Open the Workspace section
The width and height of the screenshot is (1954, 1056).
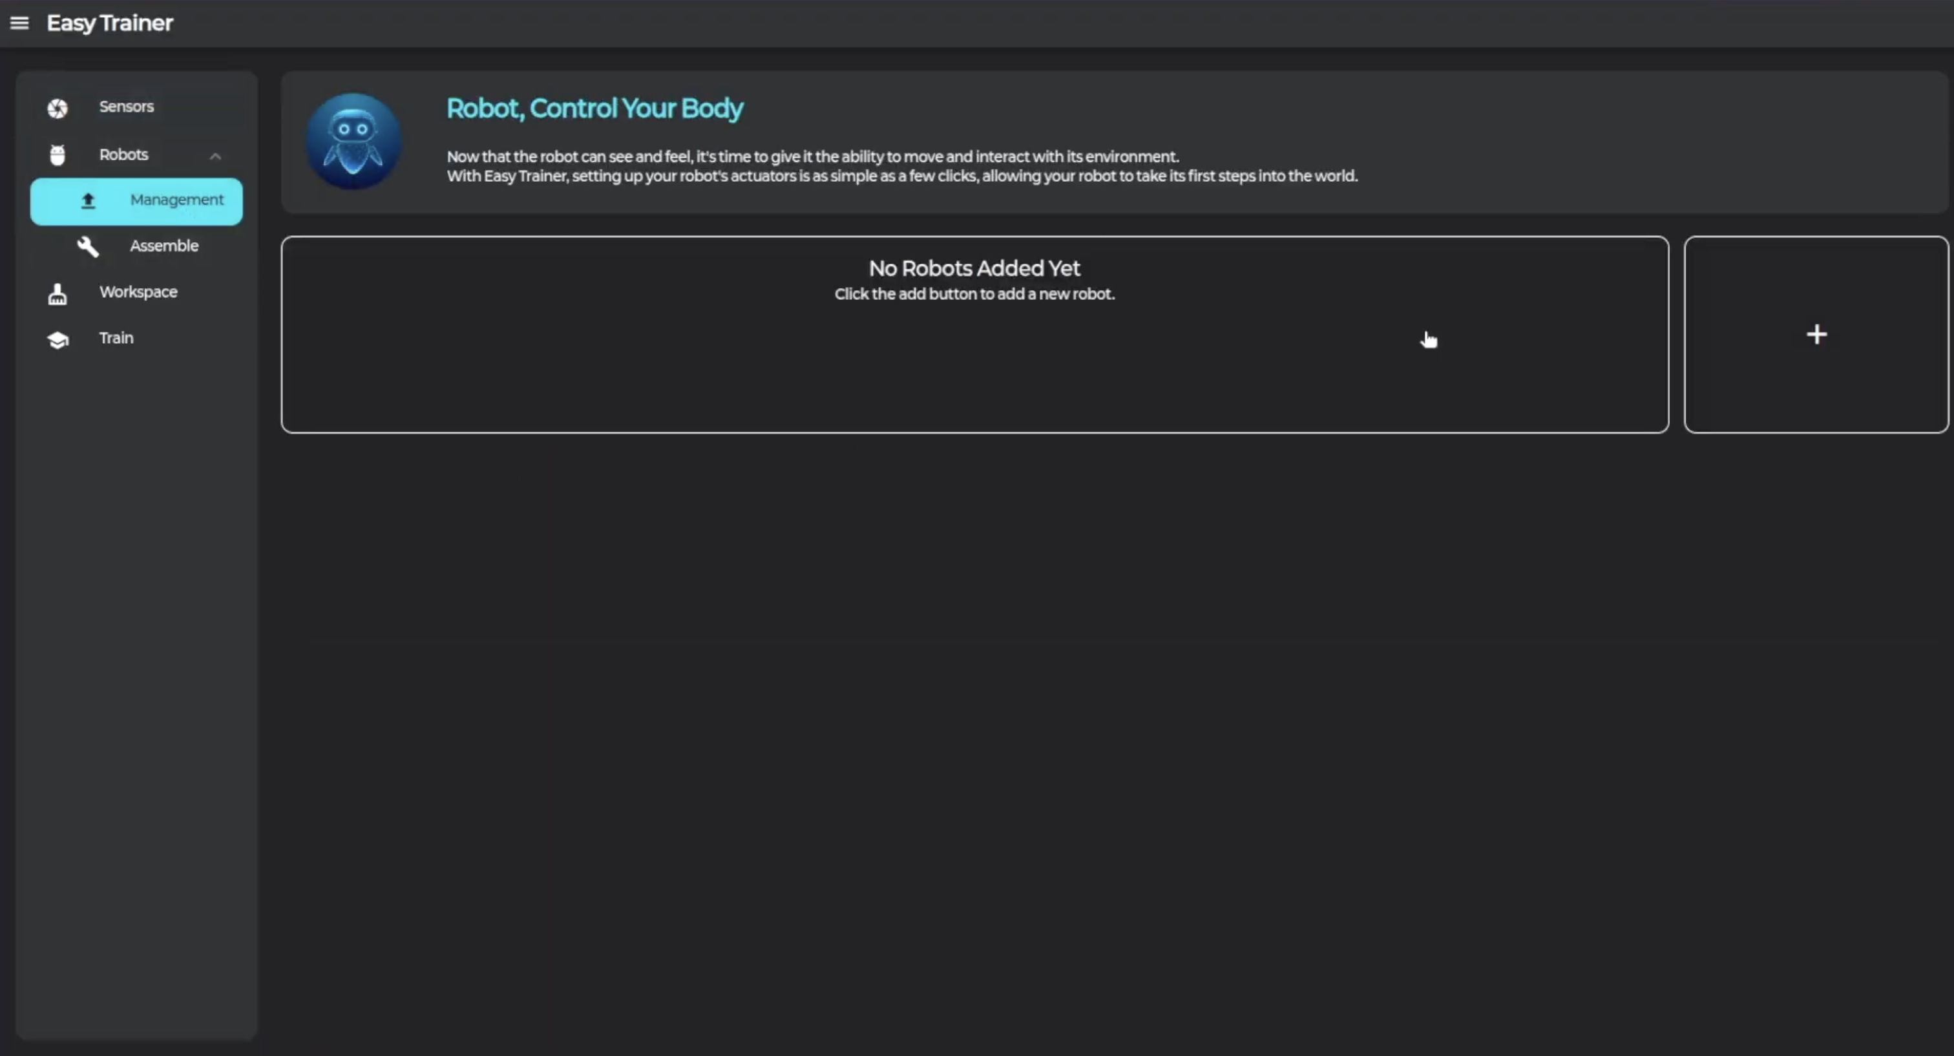tap(138, 292)
